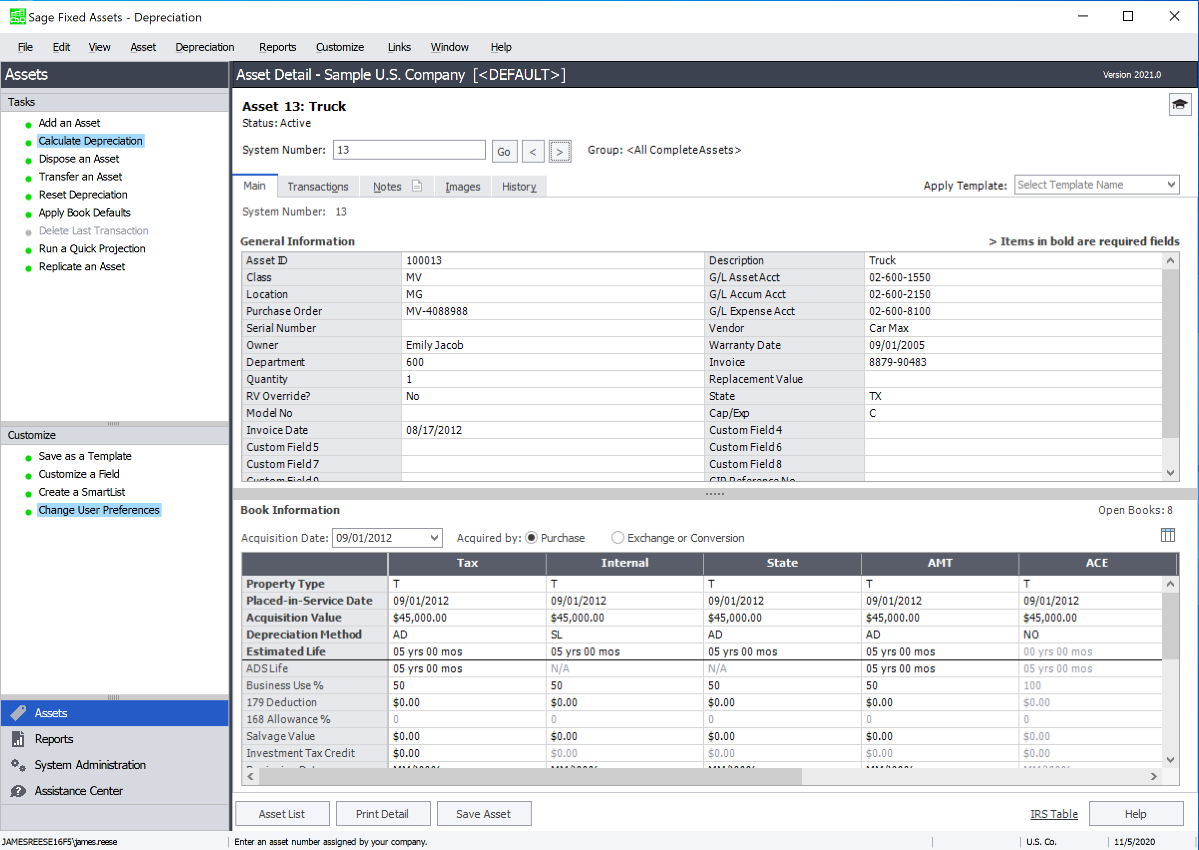Open the book columns chooser icon

1167,535
